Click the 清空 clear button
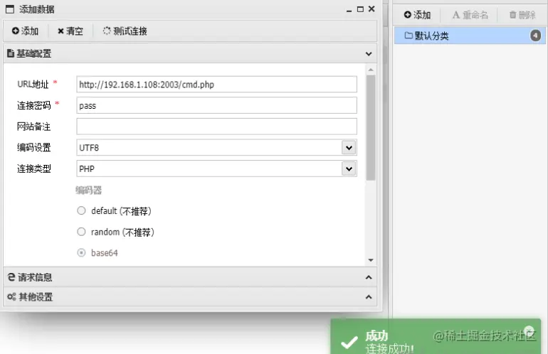Viewport: 548px width, 354px height. (70, 31)
